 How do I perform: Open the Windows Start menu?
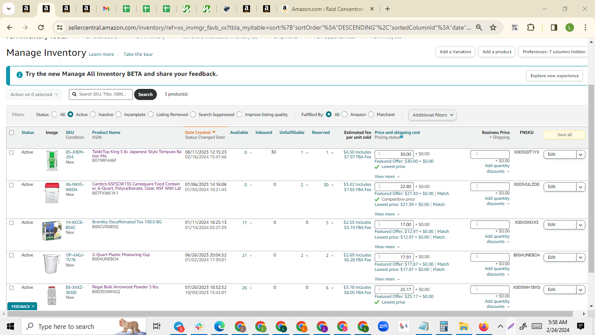coord(10,327)
